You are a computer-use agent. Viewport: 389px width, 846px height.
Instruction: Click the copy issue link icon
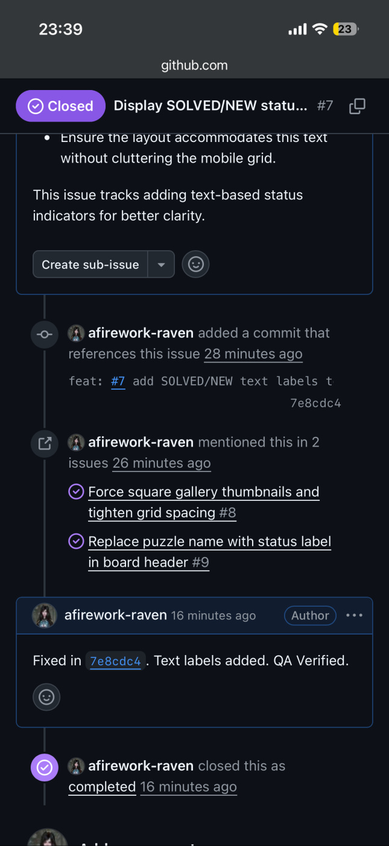[x=357, y=106]
